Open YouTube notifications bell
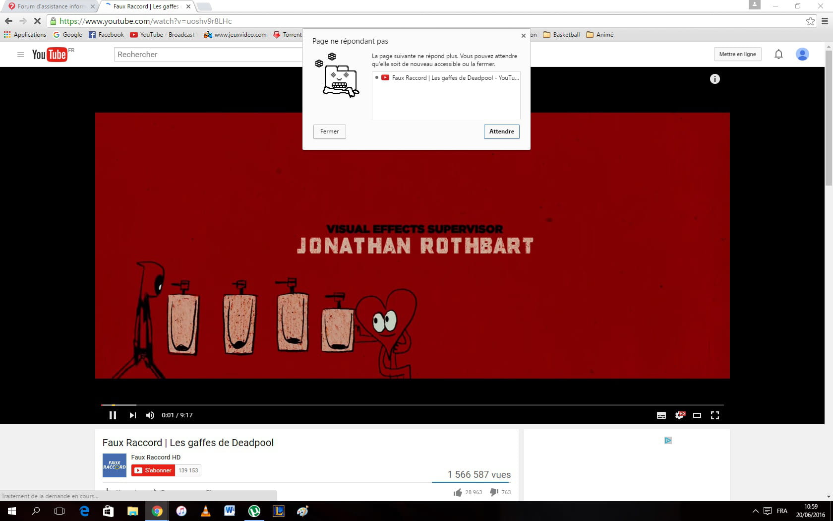 (x=778, y=54)
